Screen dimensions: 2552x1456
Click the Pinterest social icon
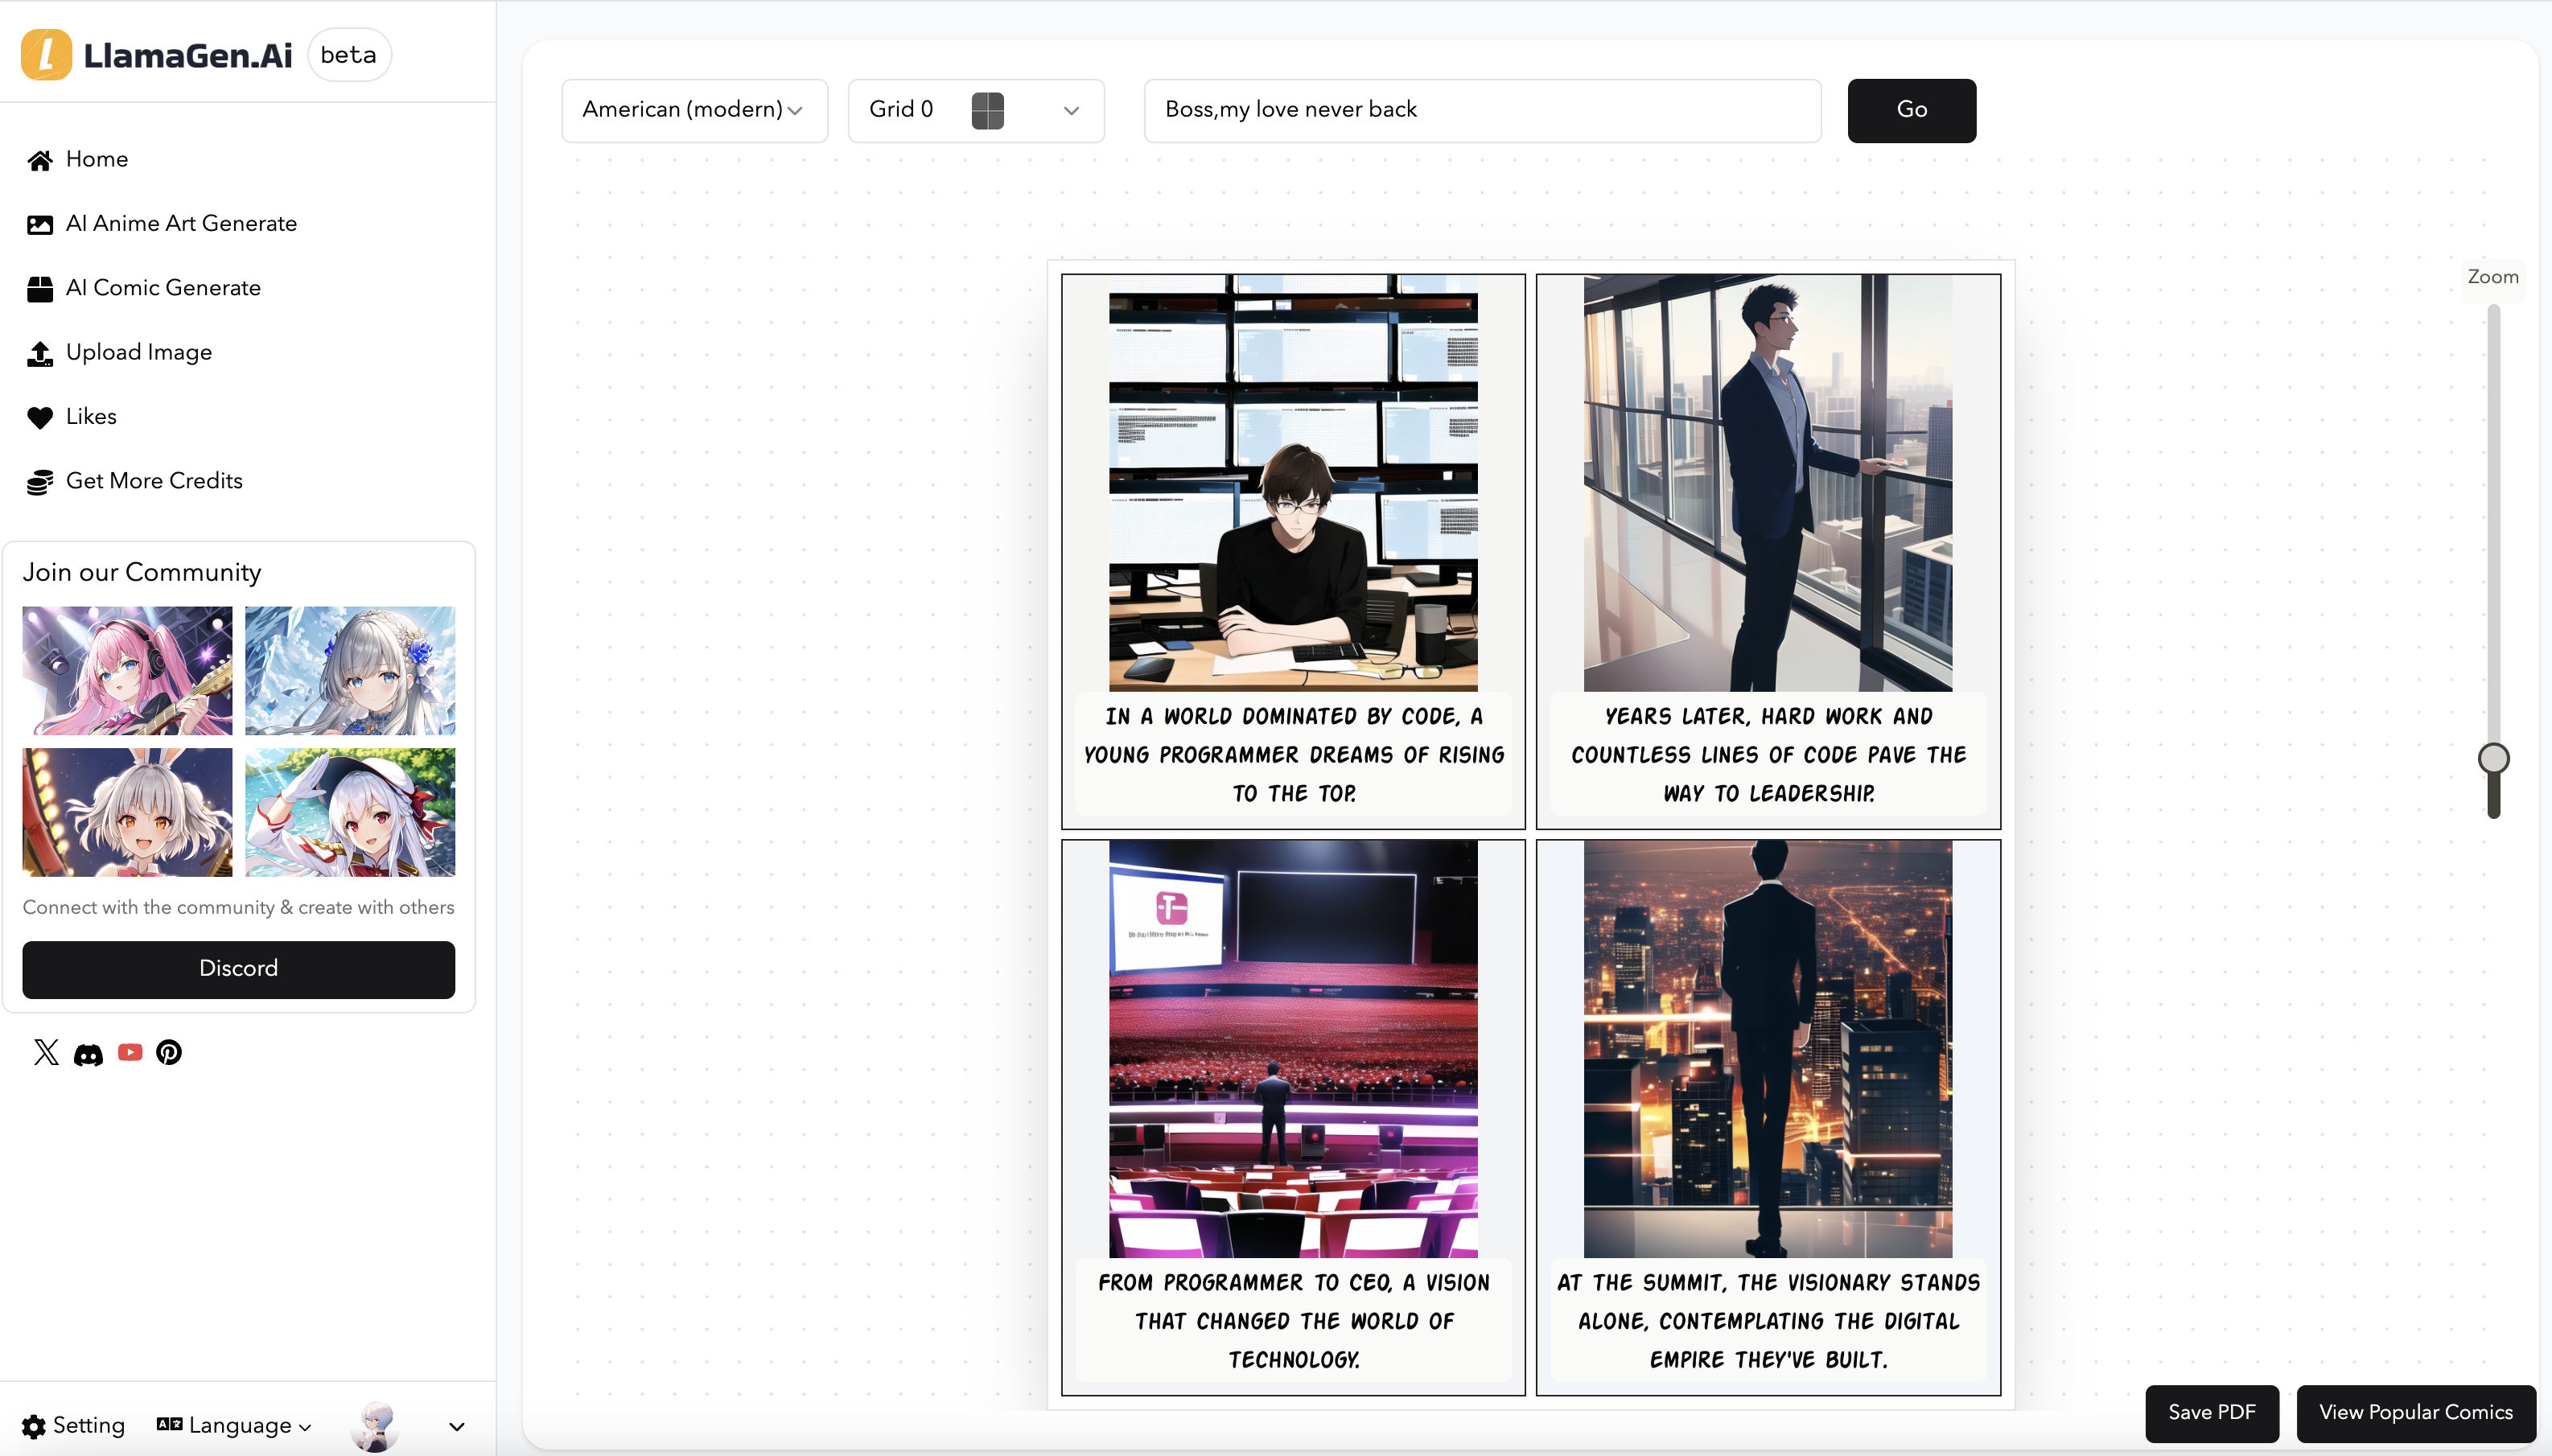168,1053
